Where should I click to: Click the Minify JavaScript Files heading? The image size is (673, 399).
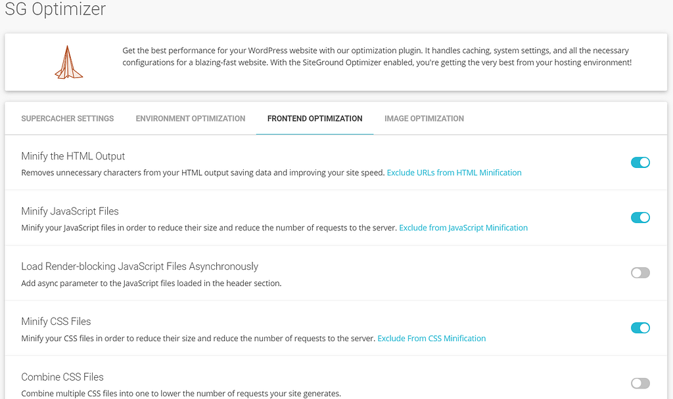[x=70, y=211]
